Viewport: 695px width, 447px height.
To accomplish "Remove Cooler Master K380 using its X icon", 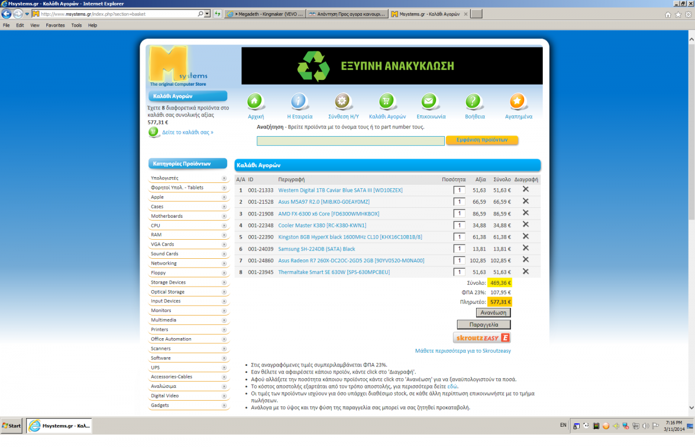I will [526, 225].
